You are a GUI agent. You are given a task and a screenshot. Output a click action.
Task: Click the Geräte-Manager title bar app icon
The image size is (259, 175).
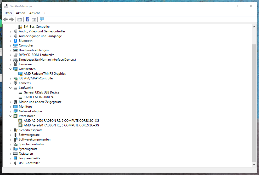(6, 6)
